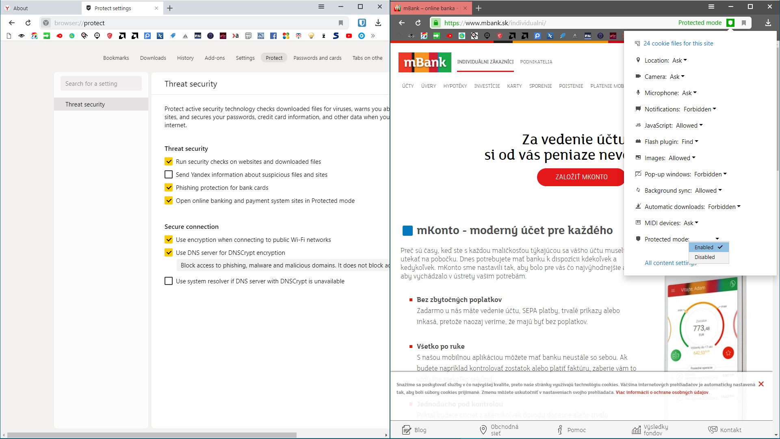This screenshot has width=780, height=439.
Task: Open the 24 cookie files link
Action: (678, 43)
